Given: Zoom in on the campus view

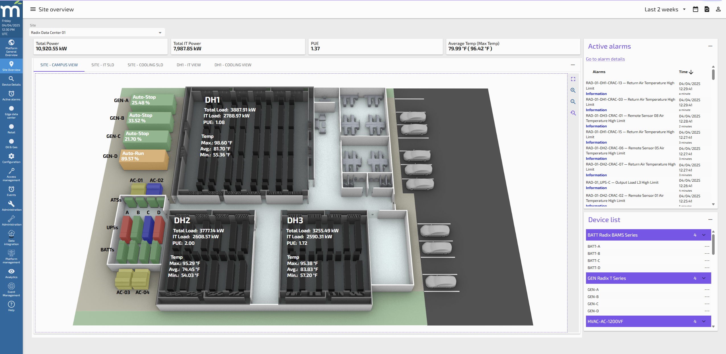Looking at the screenshot, I should coord(573,90).
